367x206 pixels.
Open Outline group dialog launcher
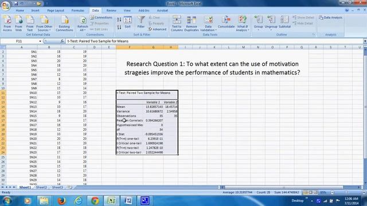click(314, 34)
